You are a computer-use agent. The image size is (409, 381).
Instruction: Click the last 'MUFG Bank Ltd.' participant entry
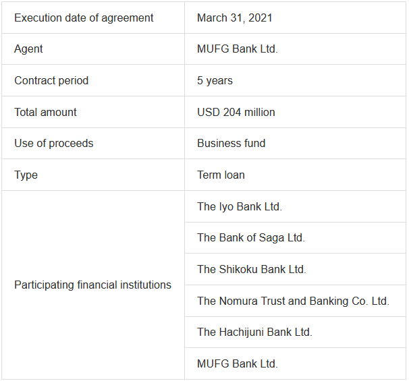(237, 363)
